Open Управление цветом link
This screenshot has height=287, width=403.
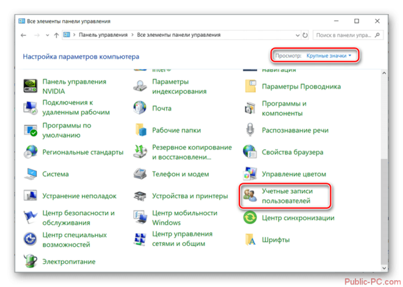click(294, 174)
